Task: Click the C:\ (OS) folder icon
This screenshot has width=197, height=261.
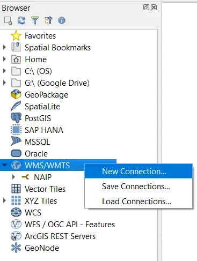Action: pyautogui.click(x=16, y=71)
